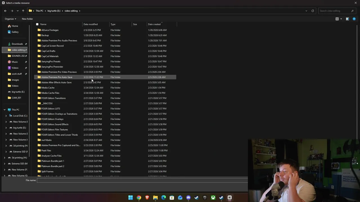This screenshot has width=360, height=202.
Task: Open the address bar history dropdown
Action: pos(306,11)
